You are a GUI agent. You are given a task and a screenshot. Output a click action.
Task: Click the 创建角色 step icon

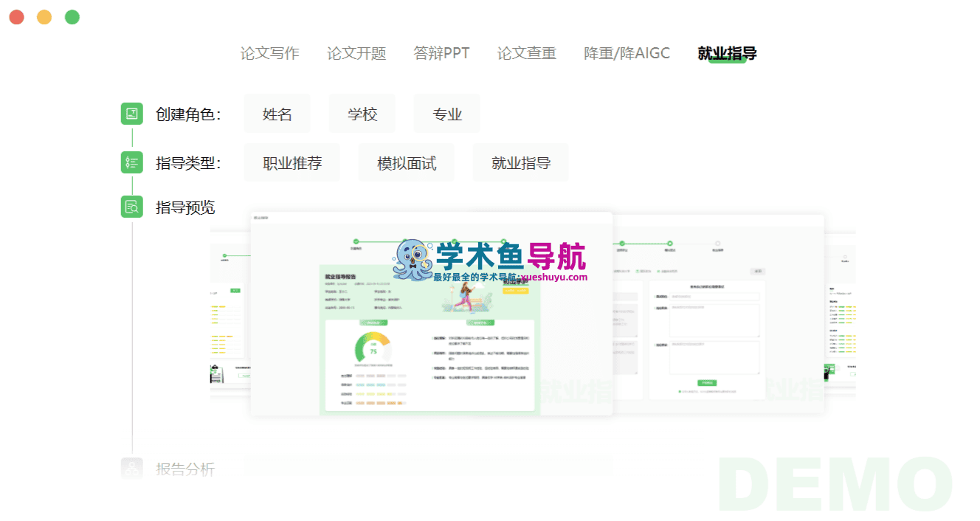tap(131, 114)
